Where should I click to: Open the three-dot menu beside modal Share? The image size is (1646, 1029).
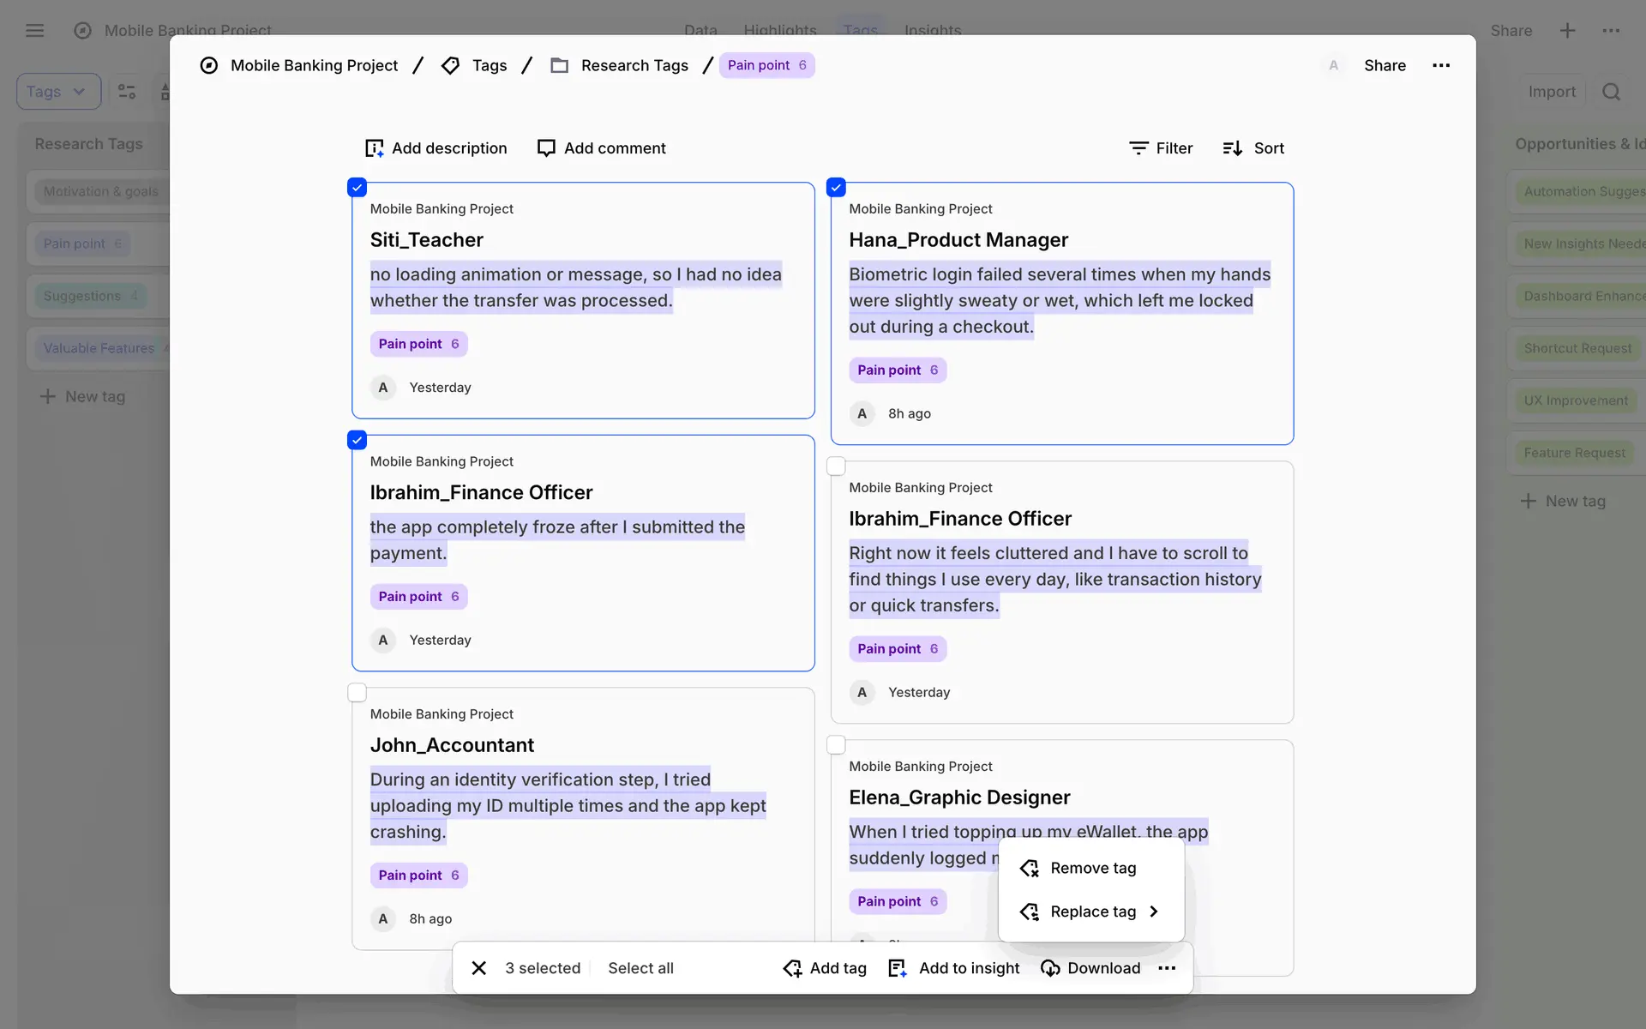click(1441, 66)
